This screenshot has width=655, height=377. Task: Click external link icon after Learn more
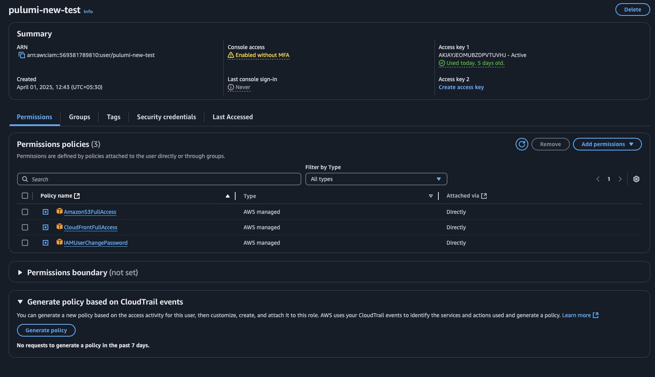point(596,315)
